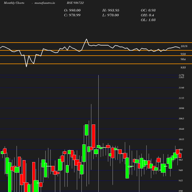192x192 pixels.
Task: Click the lowest dip of the white indicator line
Action: pos(26,67)
